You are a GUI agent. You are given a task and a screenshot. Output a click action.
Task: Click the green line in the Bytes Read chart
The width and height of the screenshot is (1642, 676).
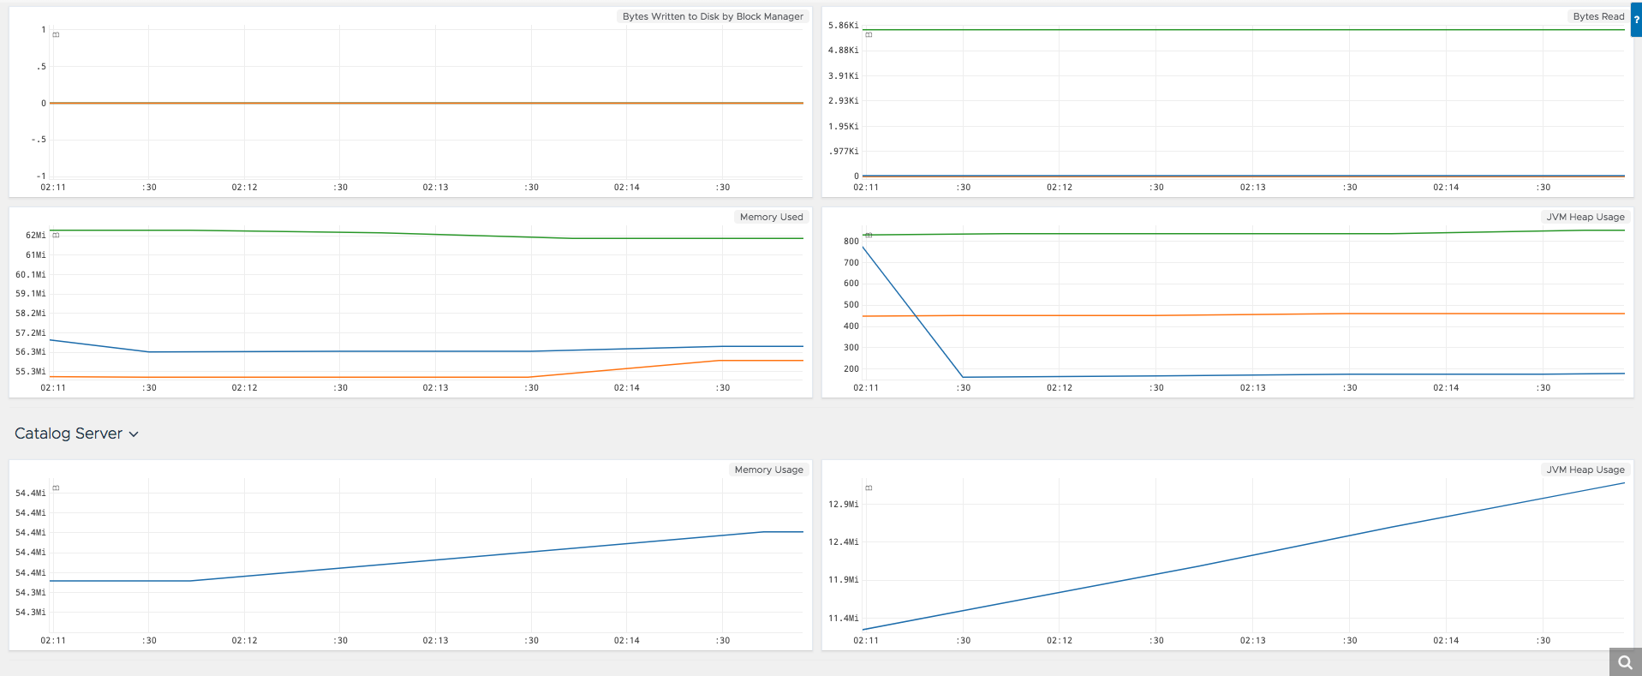pyautogui.click(x=1244, y=30)
